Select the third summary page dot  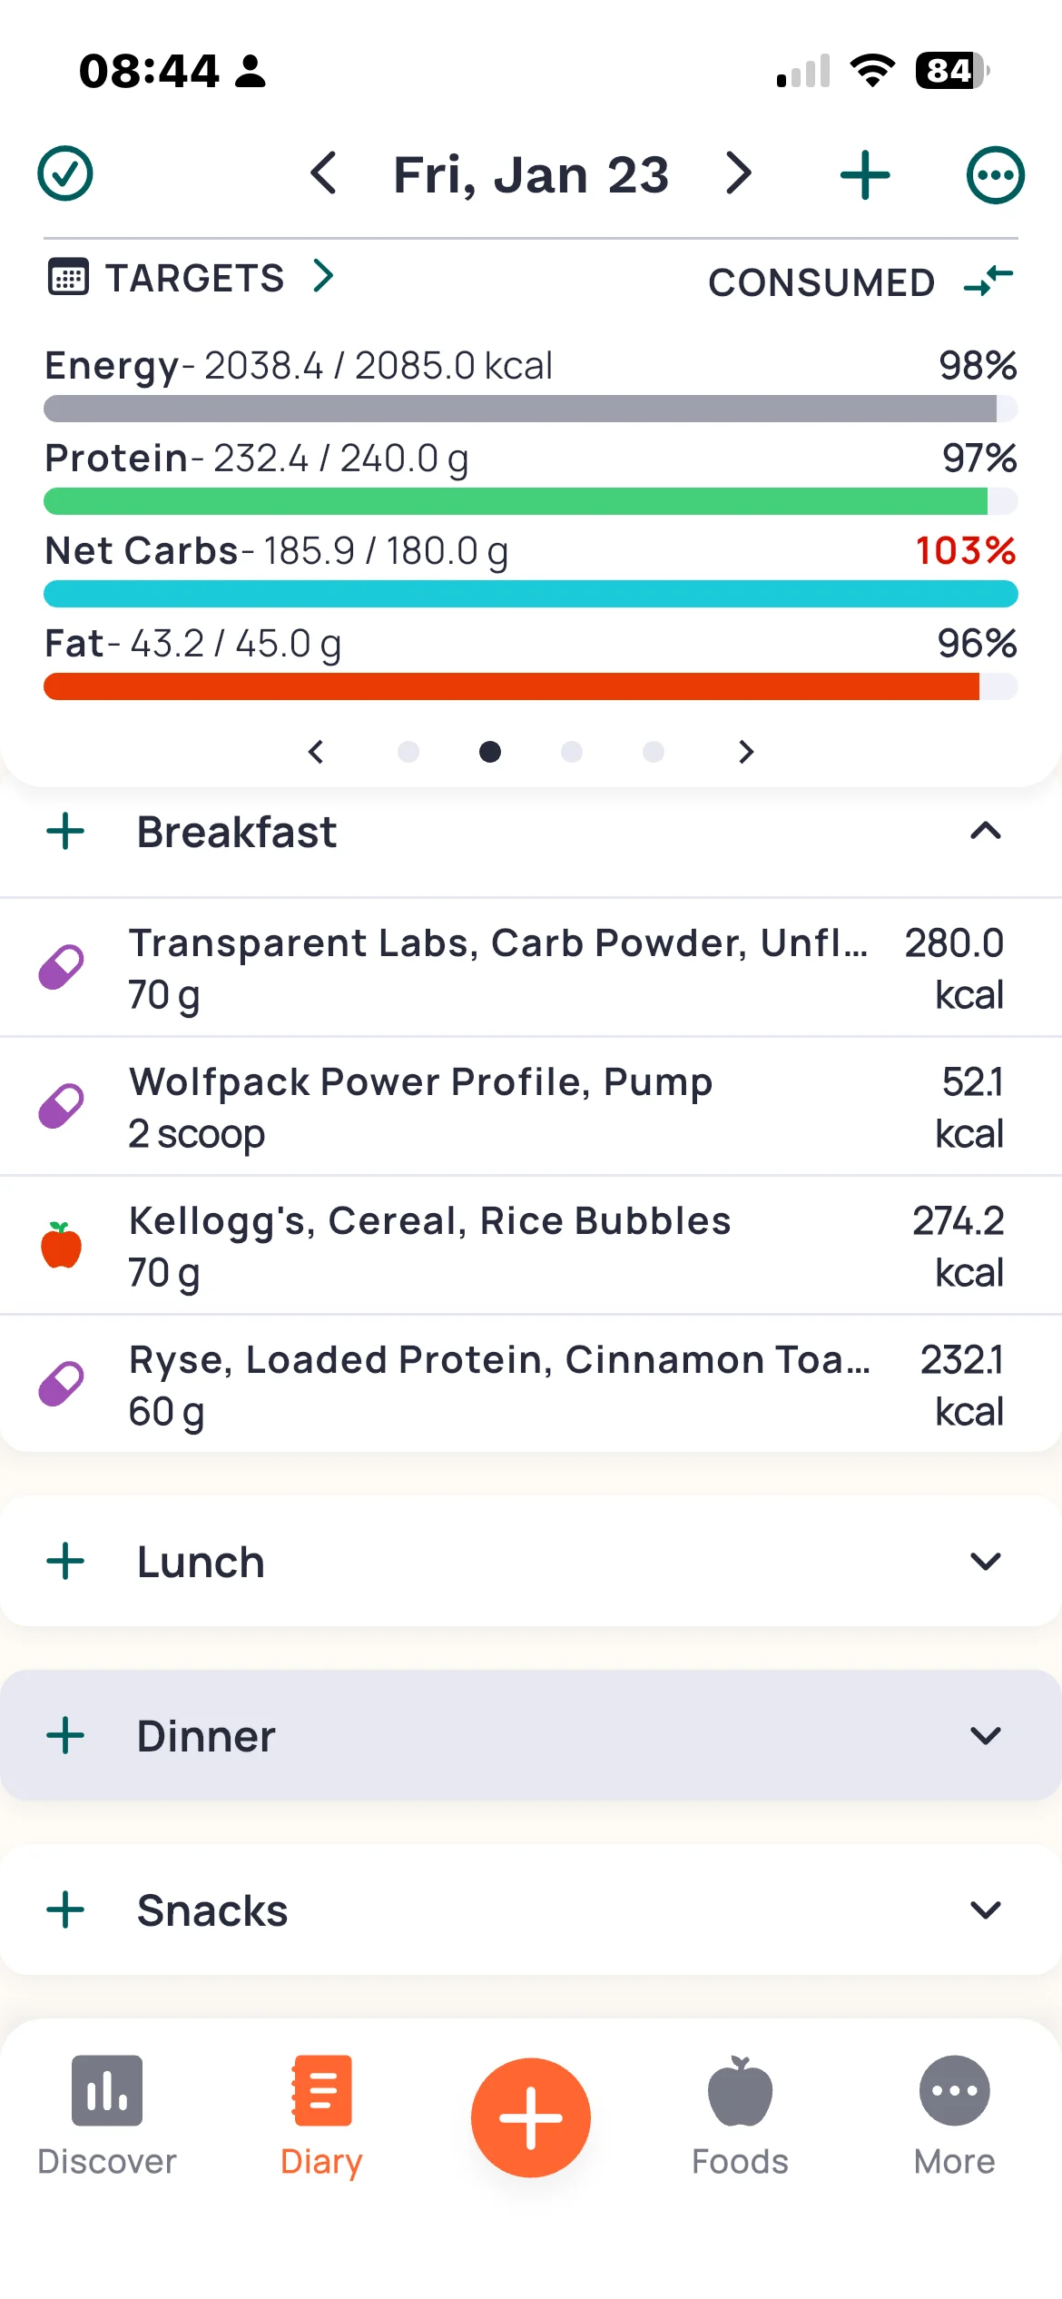click(571, 752)
